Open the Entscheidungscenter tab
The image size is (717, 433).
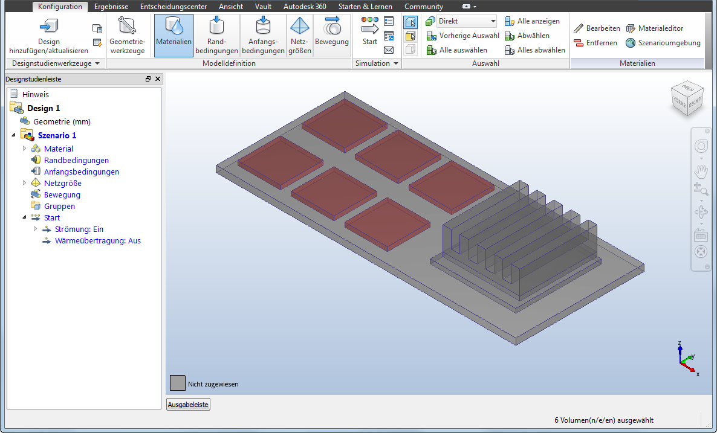coord(174,7)
